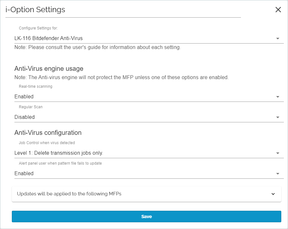The height and width of the screenshot is (229, 288).
Task: Click the Job Control dropdown arrow icon
Action: coord(278,153)
